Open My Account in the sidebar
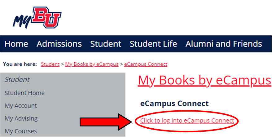Viewport: 272px width, 137px height. tap(21, 106)
